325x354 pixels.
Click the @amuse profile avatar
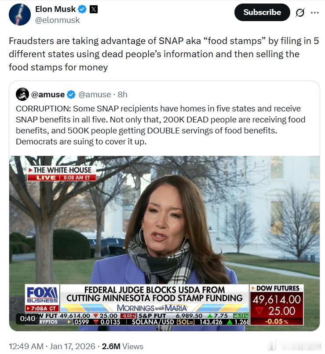[x=22, y=94]
